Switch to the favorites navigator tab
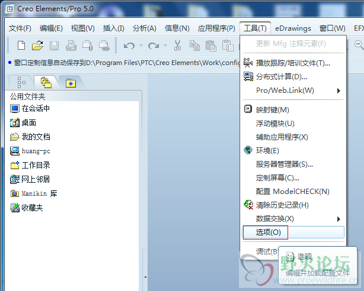This screenshot has height=291, width=364. pos(71,82)
